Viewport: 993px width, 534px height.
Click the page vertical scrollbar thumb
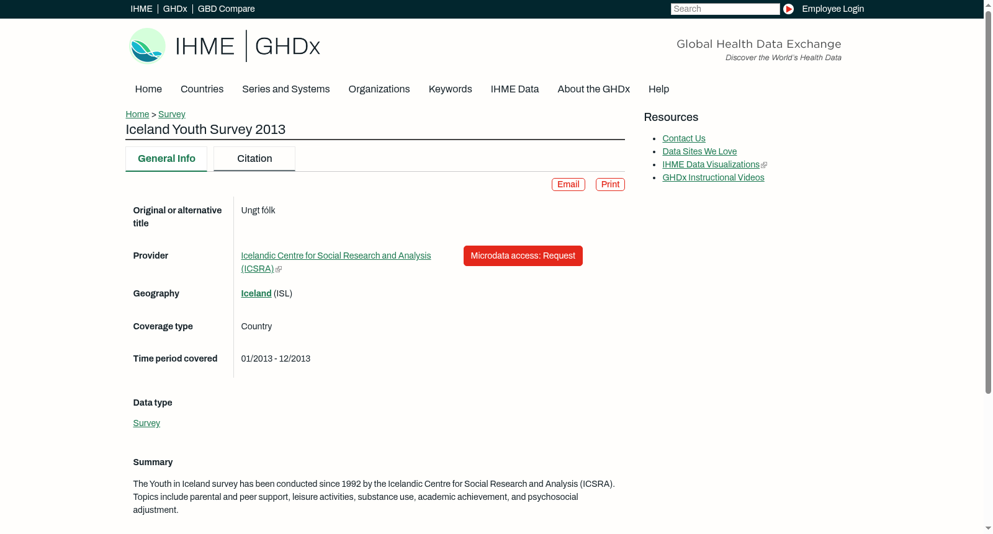988,202
